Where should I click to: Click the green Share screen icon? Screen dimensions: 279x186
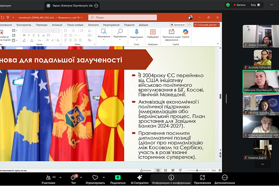118,179
